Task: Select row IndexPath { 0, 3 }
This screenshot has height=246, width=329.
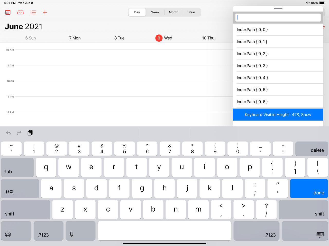Action: tap(278, 66)
